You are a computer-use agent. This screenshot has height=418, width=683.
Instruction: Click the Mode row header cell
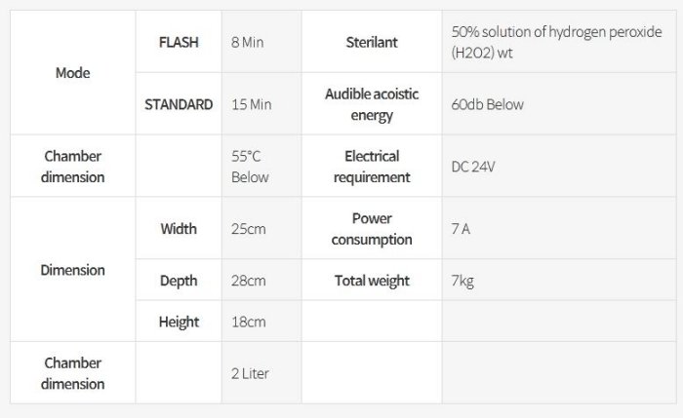click(x=72, y=73)
